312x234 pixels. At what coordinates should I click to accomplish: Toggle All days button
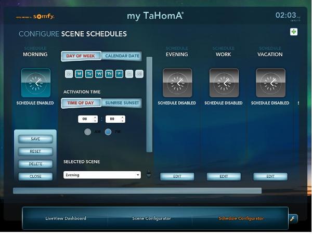coord(139,74)
